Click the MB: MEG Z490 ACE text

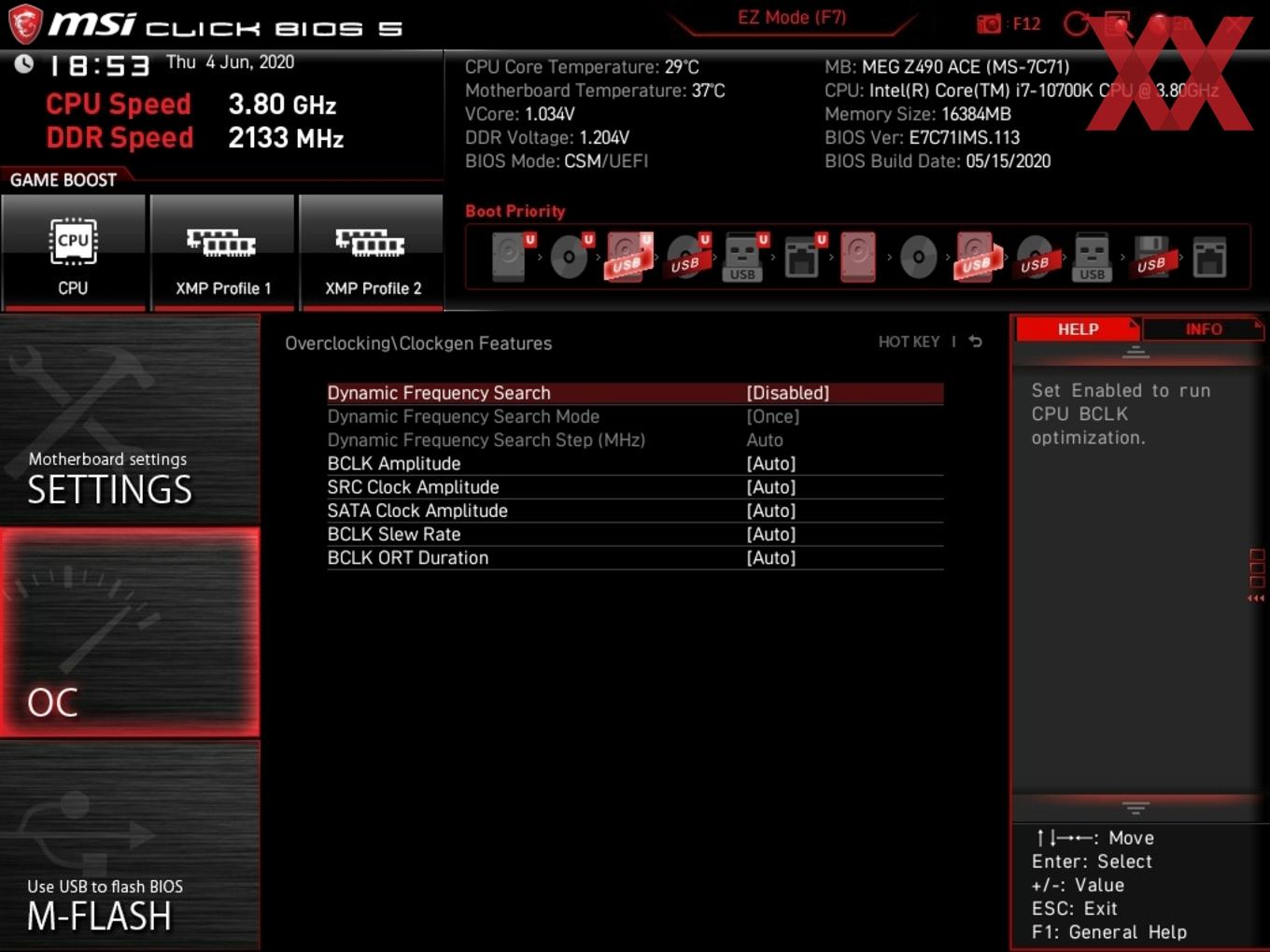pyautogui.click(x=947, y=67)
